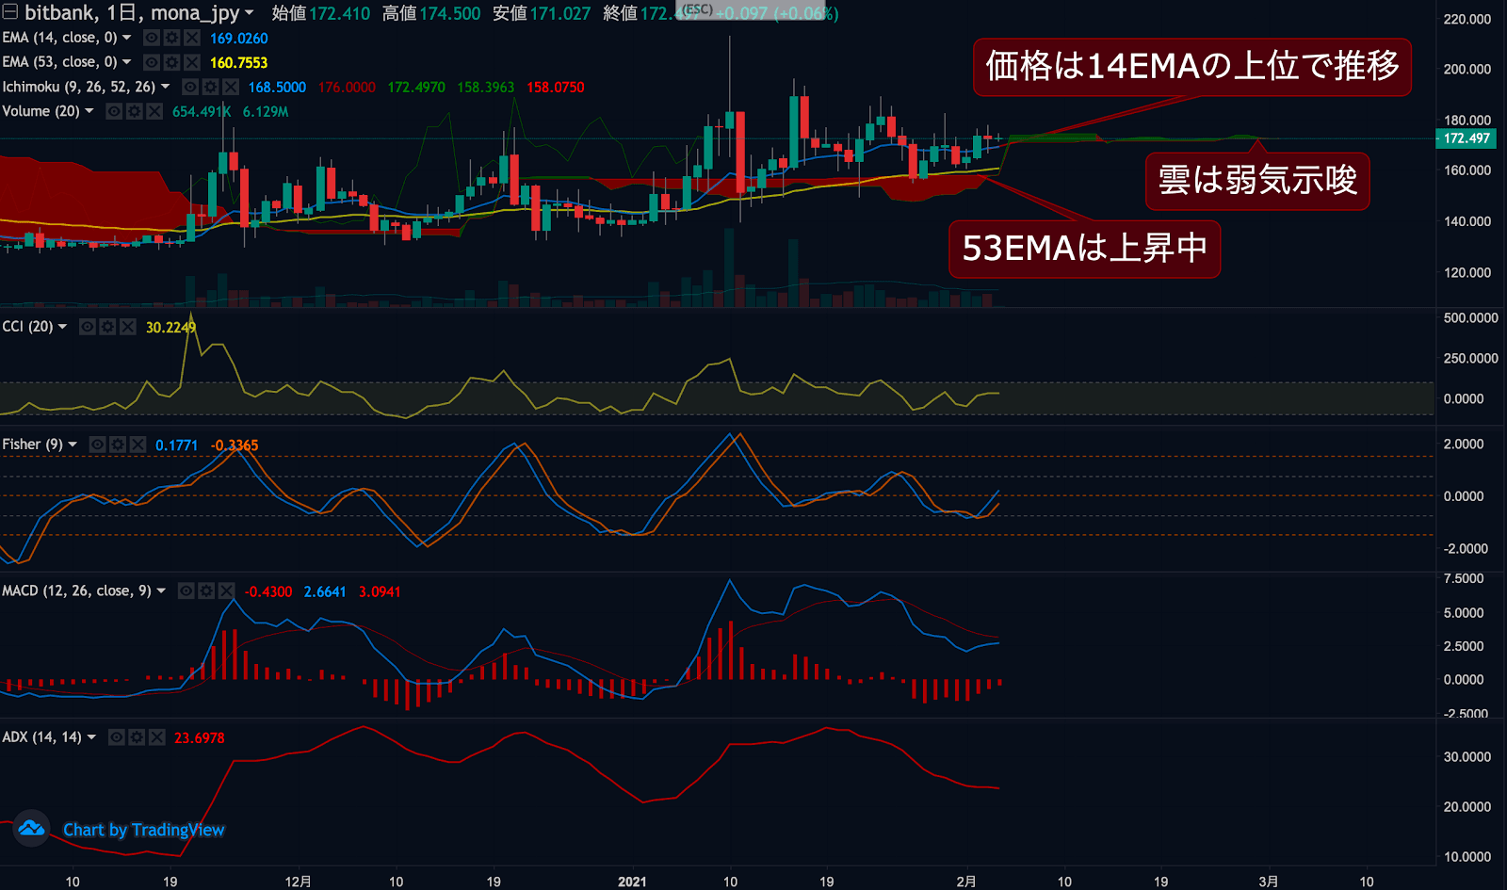1507x890 pixels.
Task: Remove the ADX indicator
Action: [157, 737]
